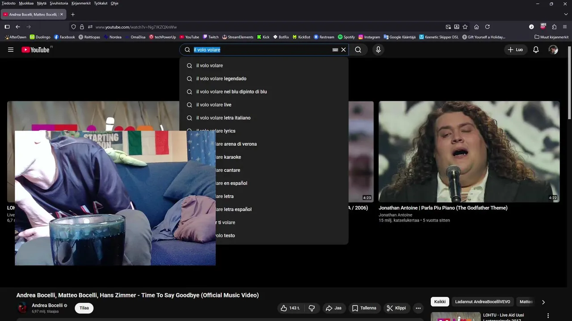Open the AdBlock Plus extension icon
The image size is (572, 321).
point(543,27)
